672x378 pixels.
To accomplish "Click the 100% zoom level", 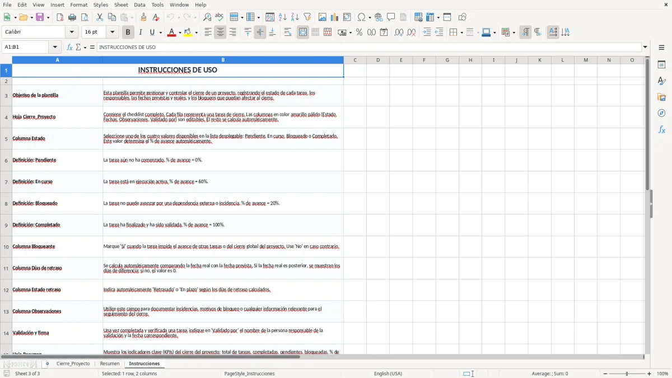I will (662, 374).
